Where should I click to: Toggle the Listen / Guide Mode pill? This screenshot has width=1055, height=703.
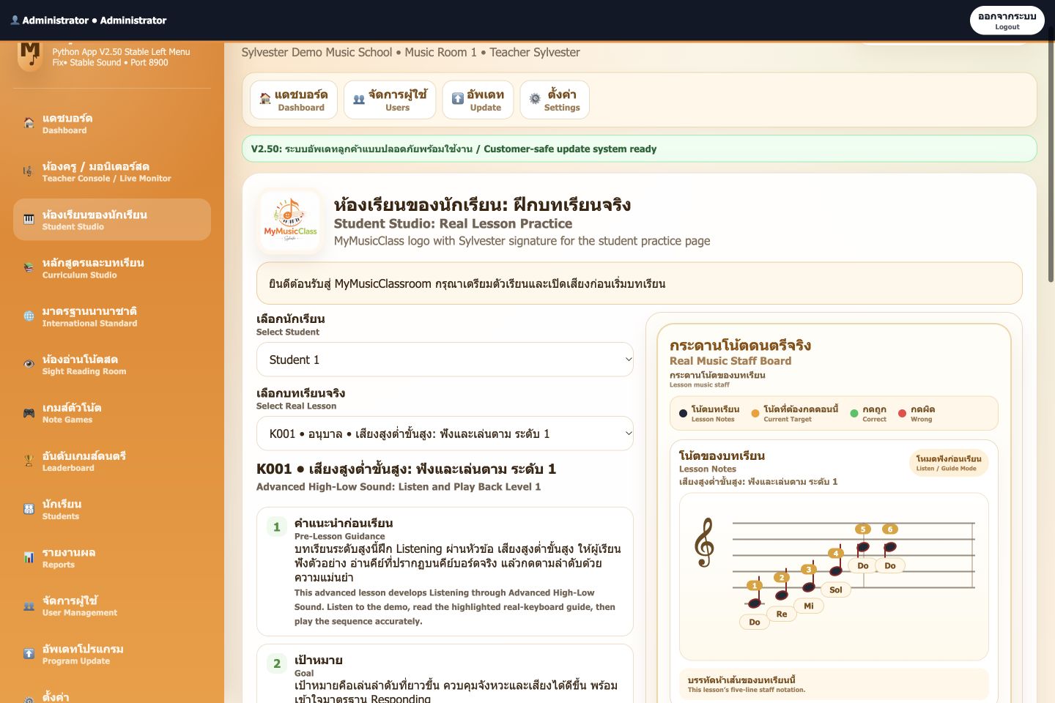click(x=949, y=463)
